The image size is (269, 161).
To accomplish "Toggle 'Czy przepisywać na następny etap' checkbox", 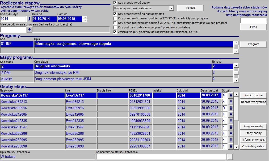I will 115,14.
